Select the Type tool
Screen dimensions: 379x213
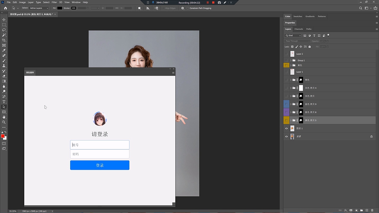click(4, 102)
